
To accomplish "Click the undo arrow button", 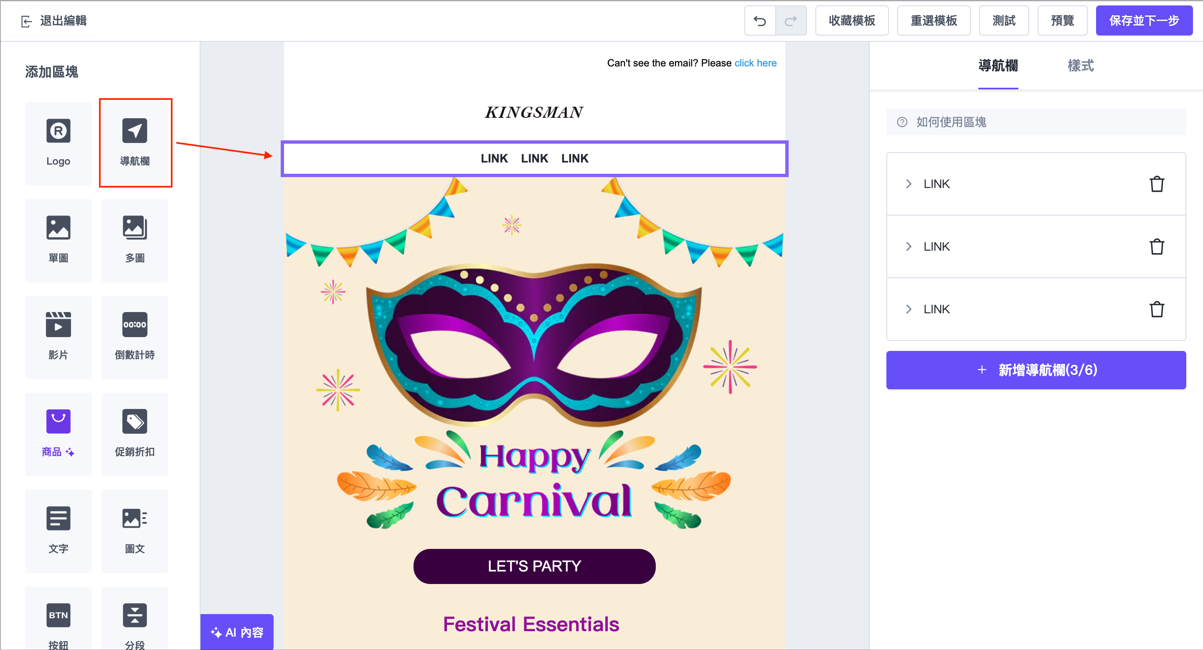I will [x=760, y=21].
